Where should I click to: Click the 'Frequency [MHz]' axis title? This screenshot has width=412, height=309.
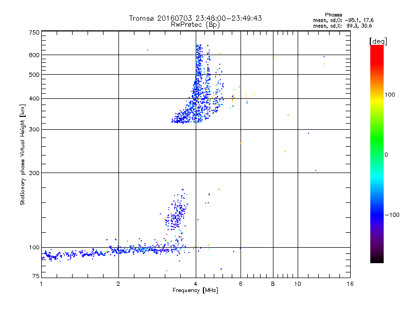click(195, 290)
